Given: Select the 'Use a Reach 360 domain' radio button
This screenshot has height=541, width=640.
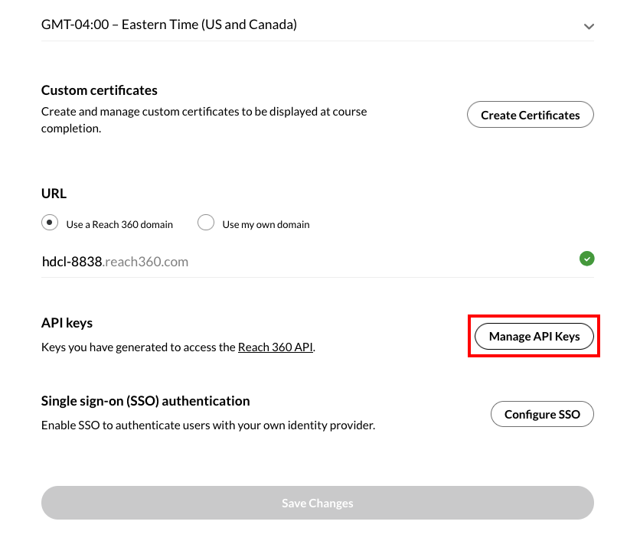Looking at the screenshot, I should click(x=49, y=222).
